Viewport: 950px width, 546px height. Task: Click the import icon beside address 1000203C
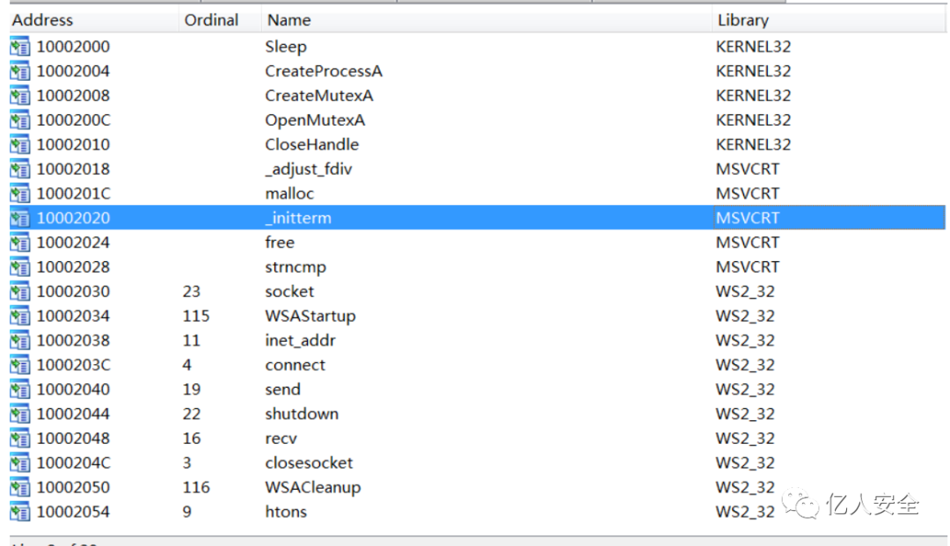tap(19, 365)
